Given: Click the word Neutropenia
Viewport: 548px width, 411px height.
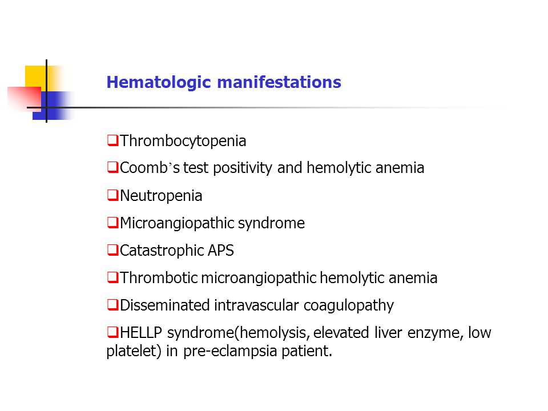Looking at the screenshot, I should pyautogui.click(x=161, y=196).
